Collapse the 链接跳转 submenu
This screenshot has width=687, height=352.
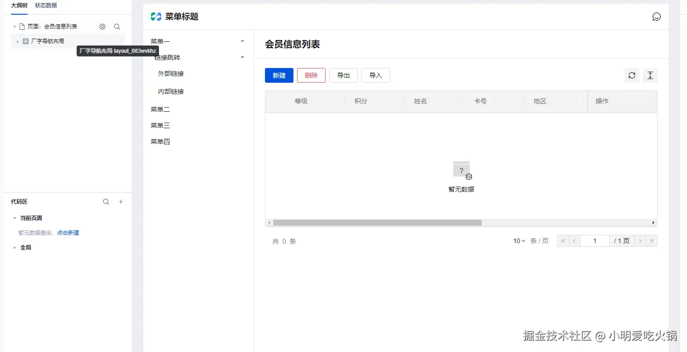coord(242,57)
